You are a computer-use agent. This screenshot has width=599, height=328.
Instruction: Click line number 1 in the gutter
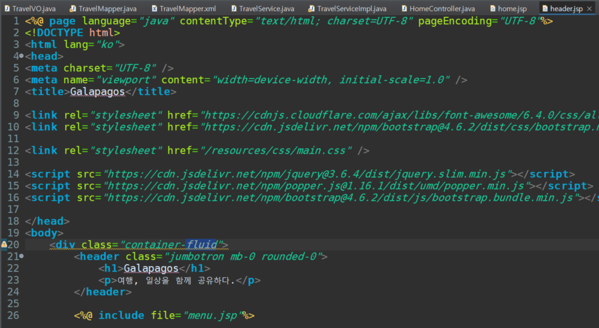tap(16, 21)
